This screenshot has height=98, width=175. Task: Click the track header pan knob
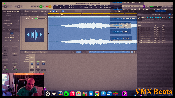tap(45, 19)
